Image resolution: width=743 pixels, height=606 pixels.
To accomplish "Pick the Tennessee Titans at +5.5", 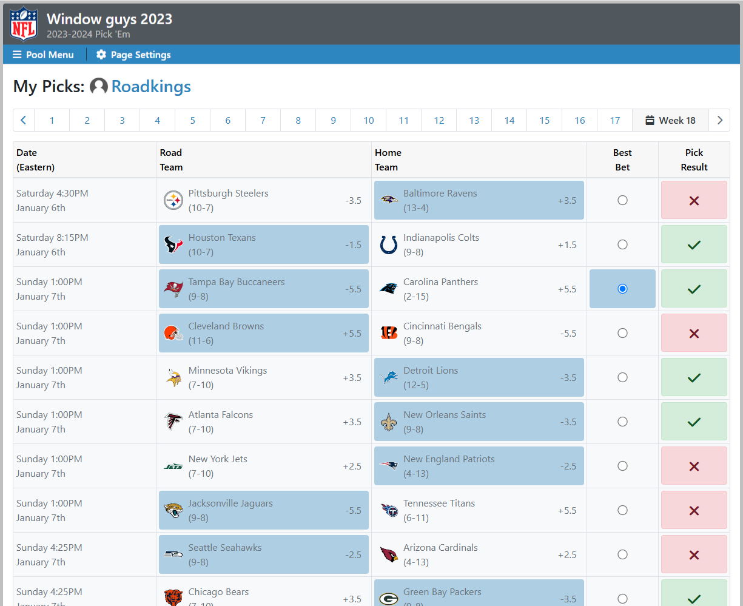I will (x=479, y=510).
